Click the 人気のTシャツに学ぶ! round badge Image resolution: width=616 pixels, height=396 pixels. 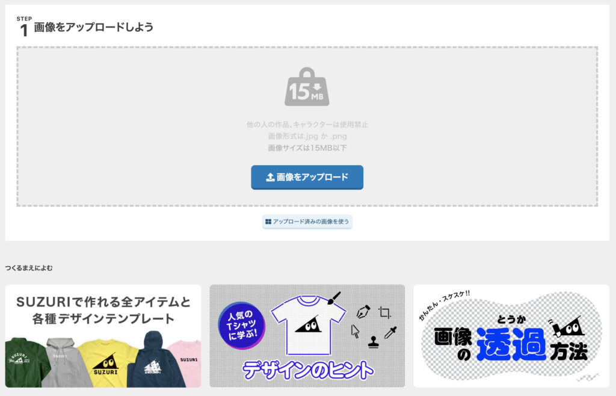[x=242, y=325]
